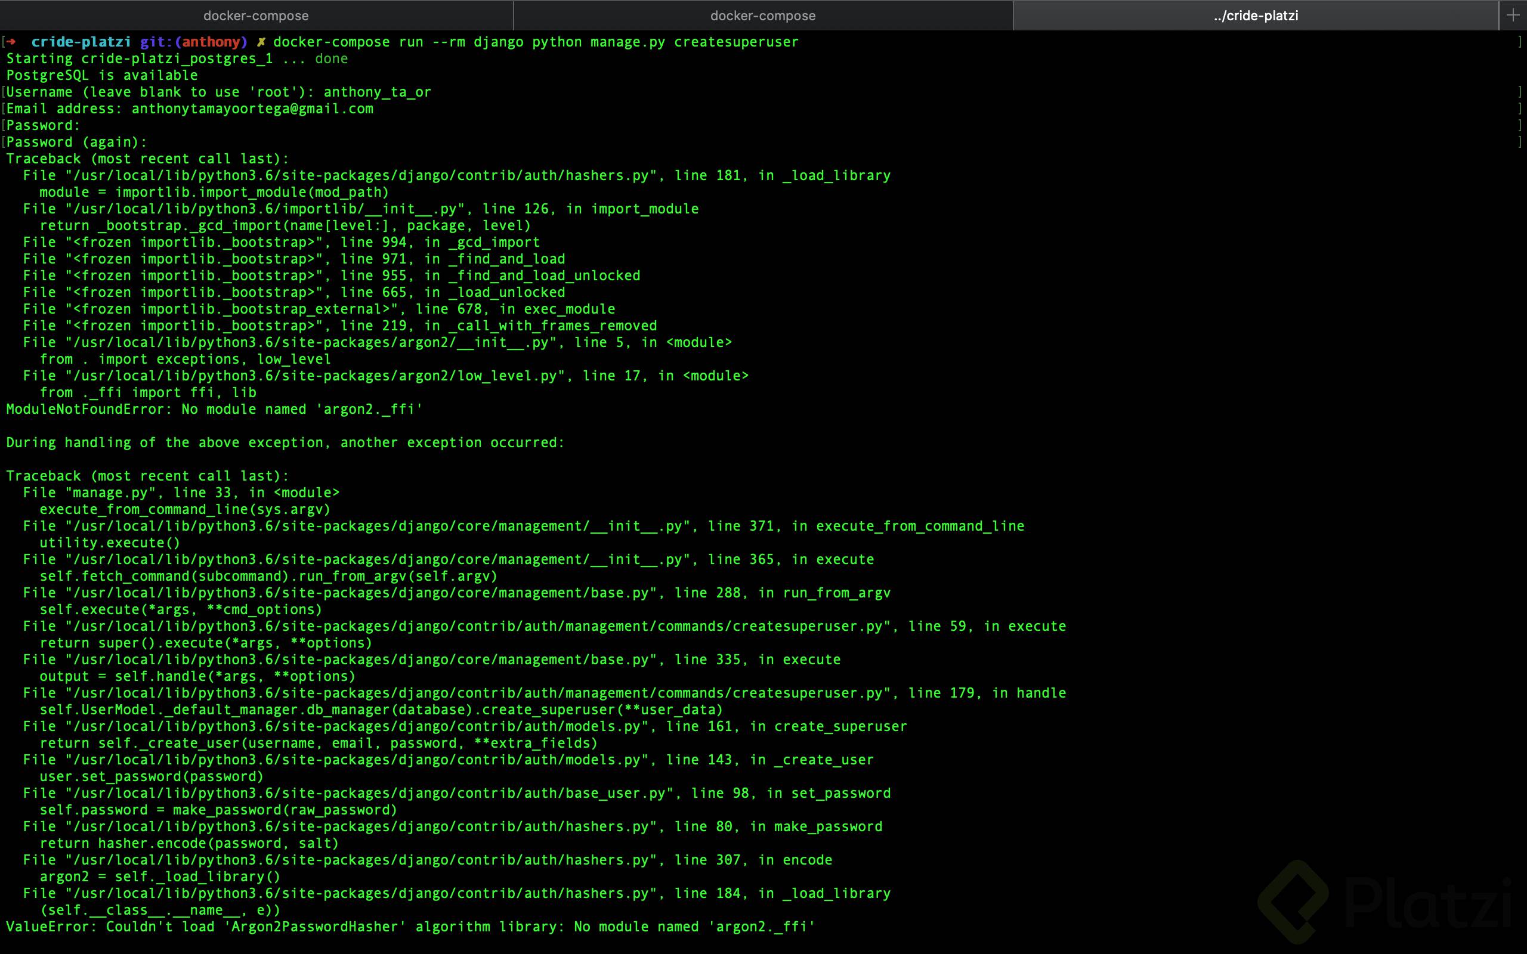Click 'argon2 = self._load_library()' code line
This screenshot has width=1527, height=954.
click(x=160, y=878)
